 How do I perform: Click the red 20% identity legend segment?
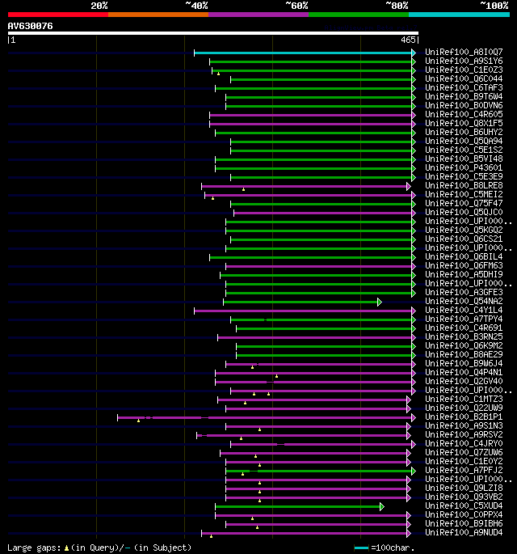pyautogui.click(x=58, y=15)
